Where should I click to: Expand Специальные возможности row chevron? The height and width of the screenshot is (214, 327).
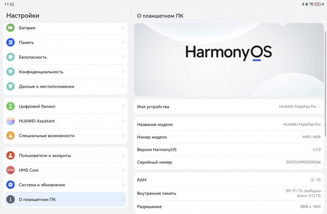[x=123, y=136]
